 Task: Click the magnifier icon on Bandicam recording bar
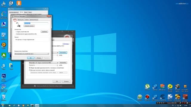(x=161, y=103)
